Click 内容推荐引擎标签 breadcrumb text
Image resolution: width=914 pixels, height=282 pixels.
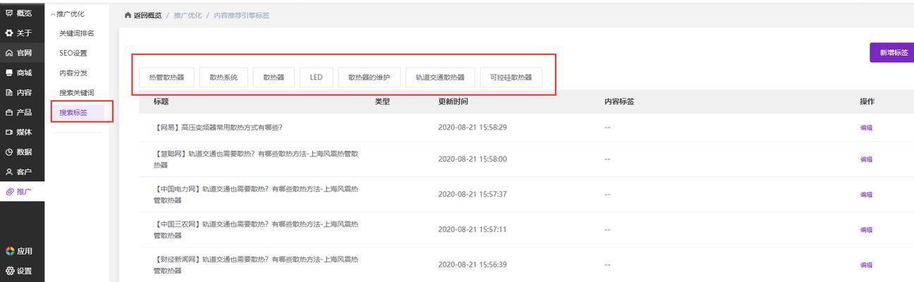pos(241,16)
